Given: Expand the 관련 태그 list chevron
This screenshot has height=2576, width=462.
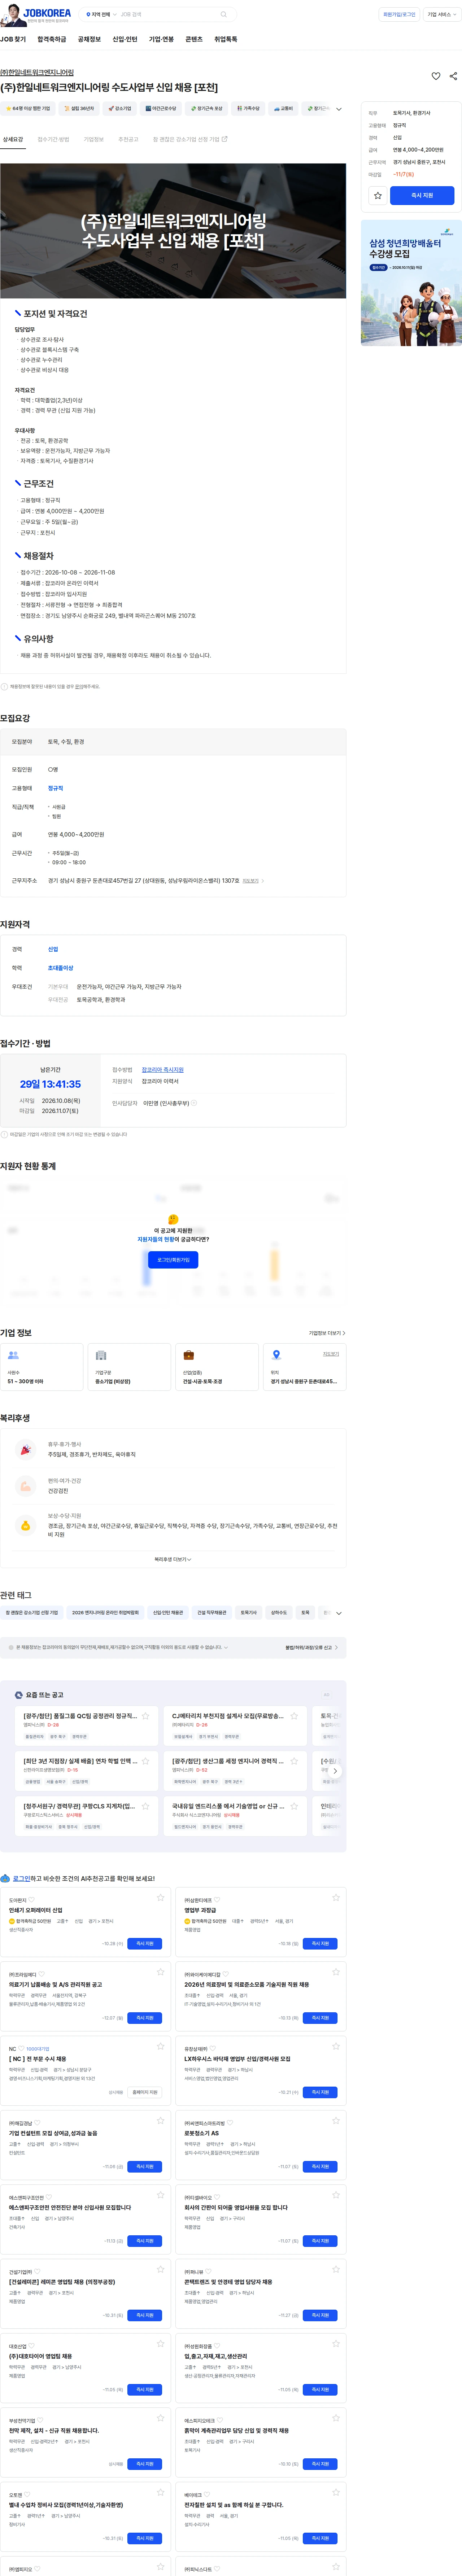Looking at the screenshot, I should [339, 1613].
